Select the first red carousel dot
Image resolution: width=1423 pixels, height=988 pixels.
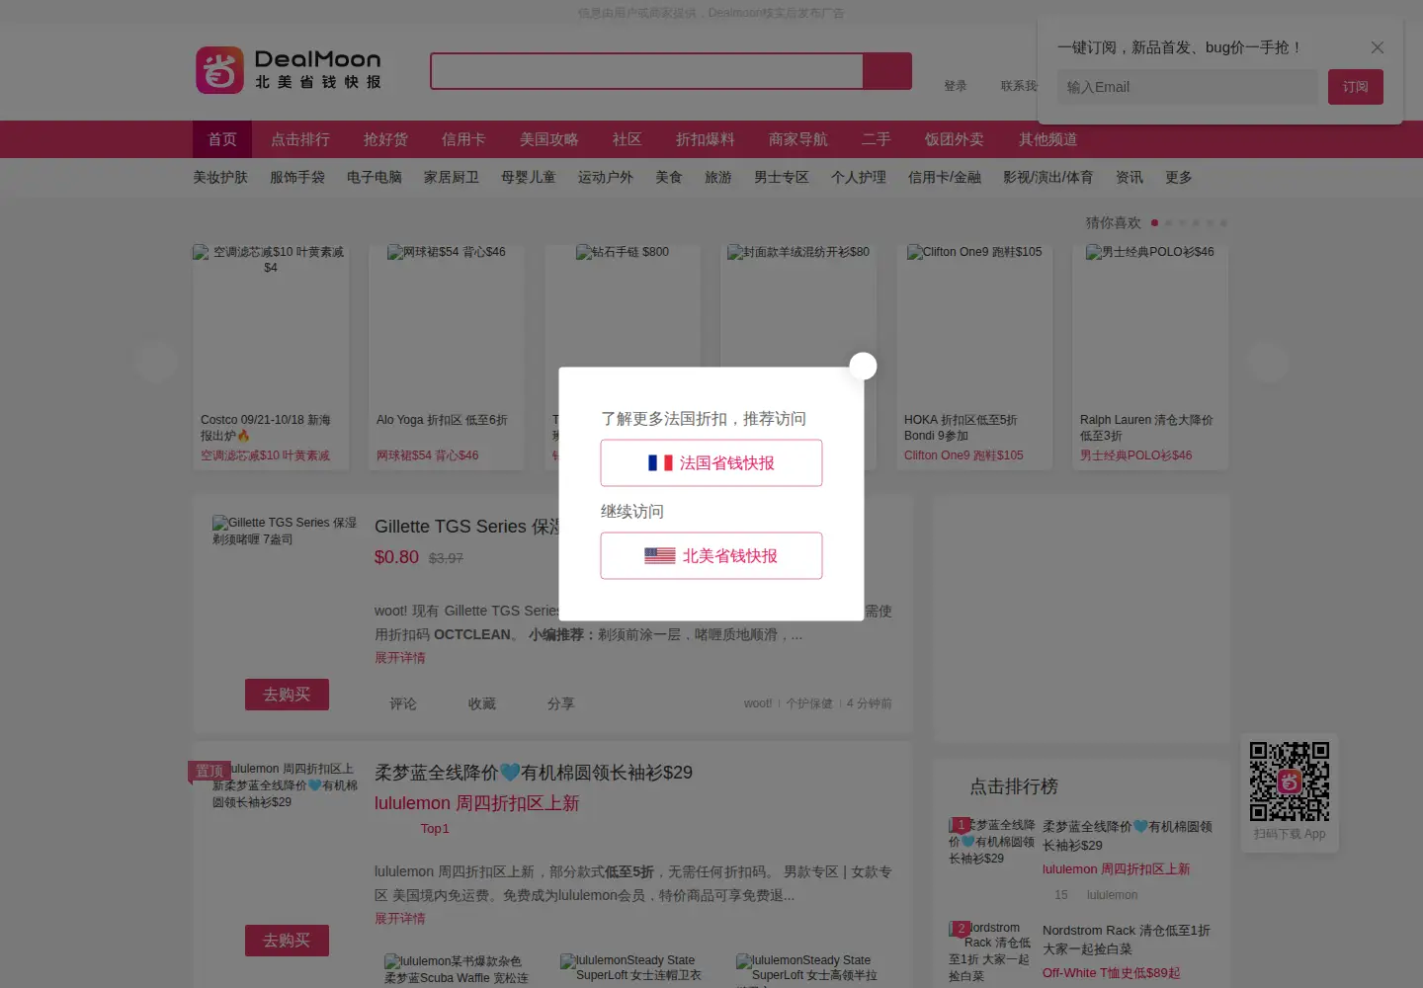point(1154,222)
